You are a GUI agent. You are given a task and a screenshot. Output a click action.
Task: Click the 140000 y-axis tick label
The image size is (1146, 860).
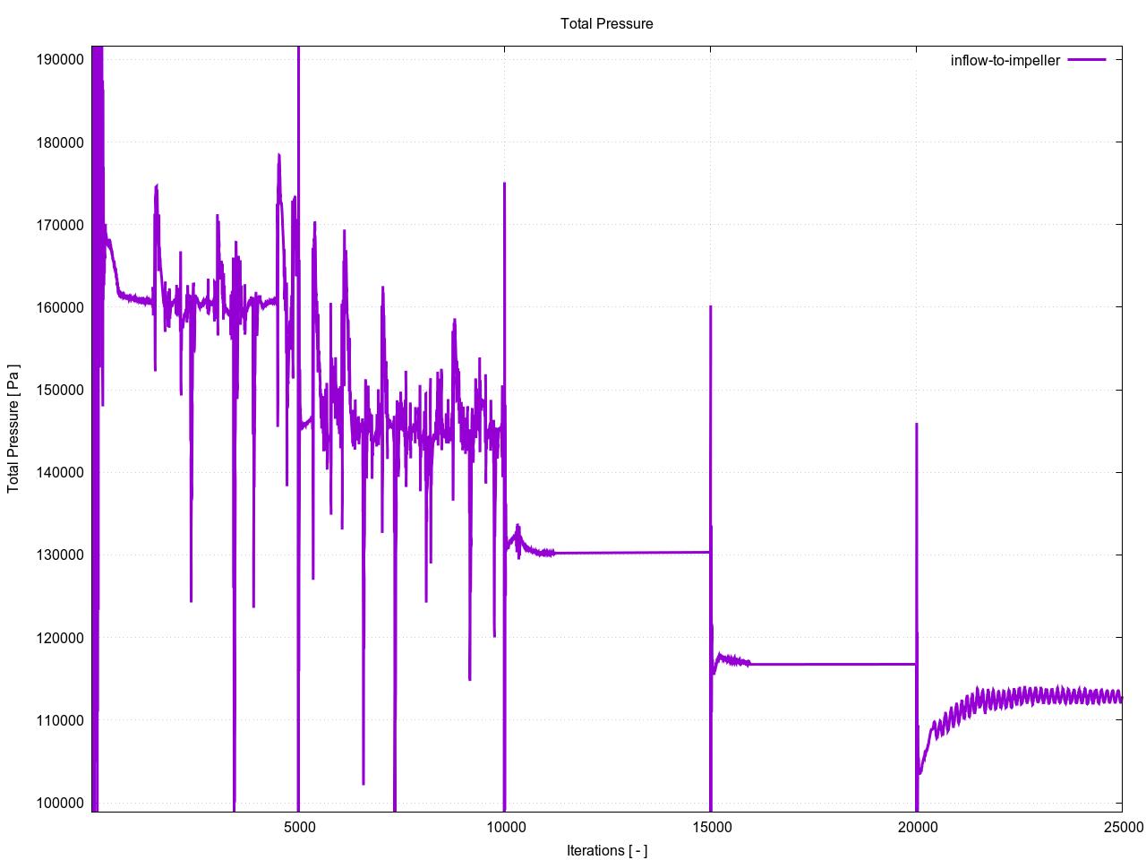[x=60, y=472]
